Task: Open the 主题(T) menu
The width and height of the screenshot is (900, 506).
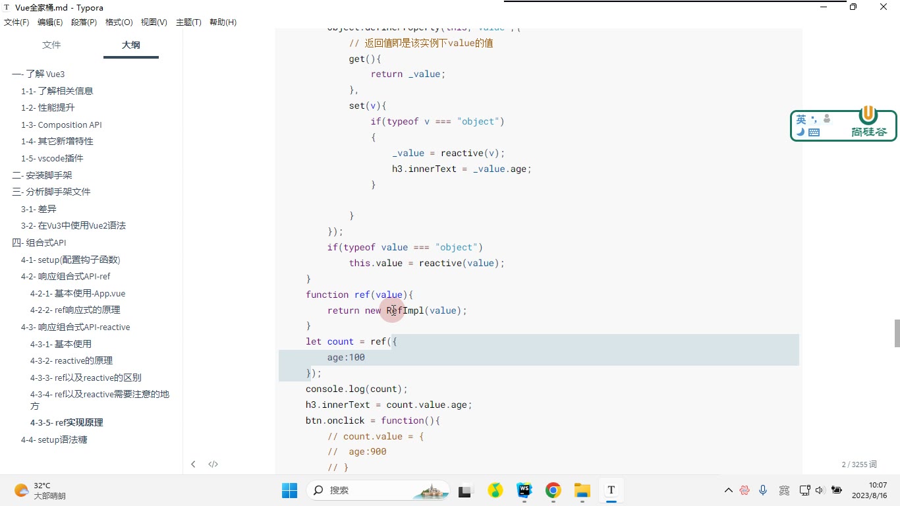Action: click(x=188, y=22)
